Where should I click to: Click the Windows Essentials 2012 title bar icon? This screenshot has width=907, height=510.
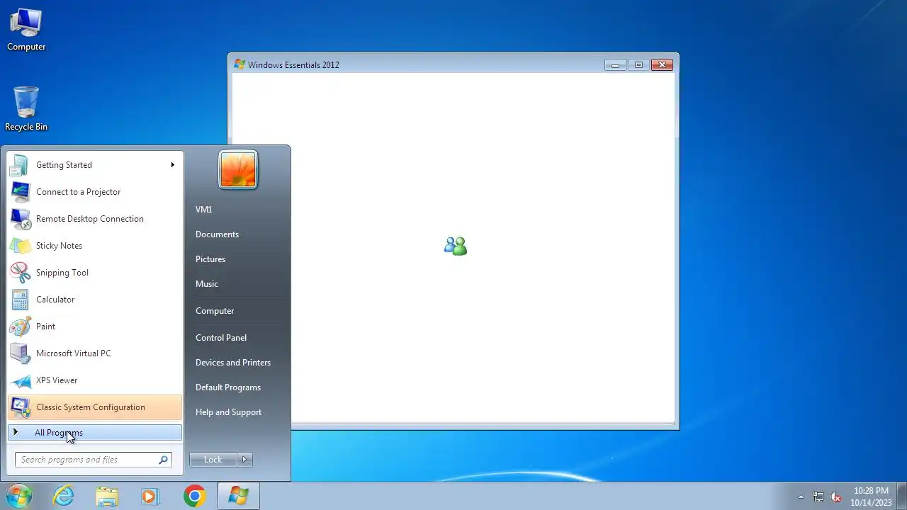[x=240, y=64]
